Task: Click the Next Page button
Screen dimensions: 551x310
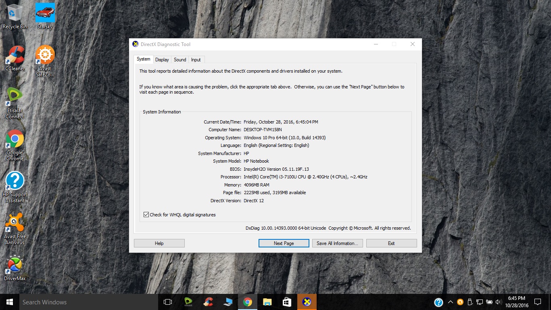Action: [284, 243]
